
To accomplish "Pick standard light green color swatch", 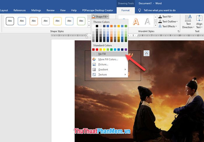I will tap(108, 50).
